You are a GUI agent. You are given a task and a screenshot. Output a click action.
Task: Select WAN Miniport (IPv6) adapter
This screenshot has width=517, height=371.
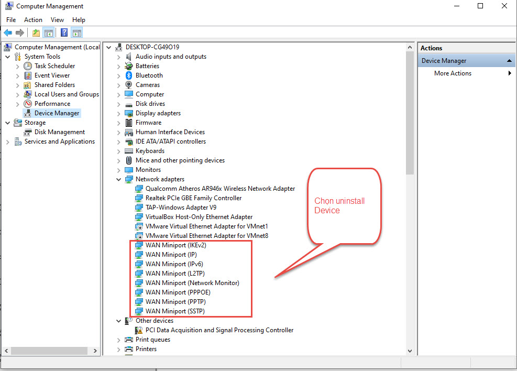(x=174, y=264)
